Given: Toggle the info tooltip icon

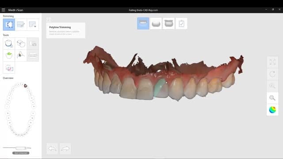Looking at the screenshot, I should (48, 19).
